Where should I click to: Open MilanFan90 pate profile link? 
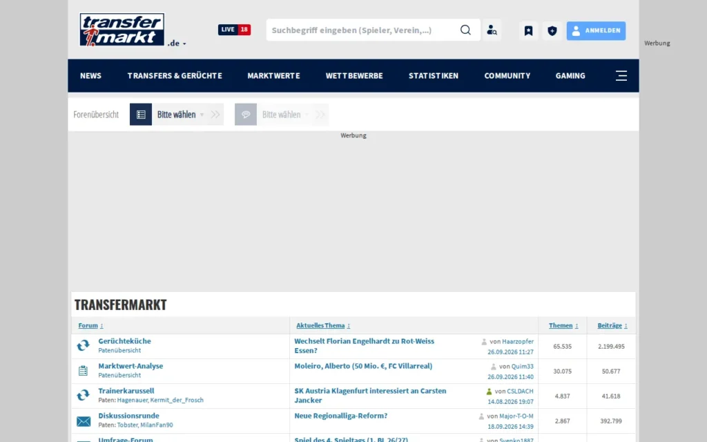tap(157, 425)
